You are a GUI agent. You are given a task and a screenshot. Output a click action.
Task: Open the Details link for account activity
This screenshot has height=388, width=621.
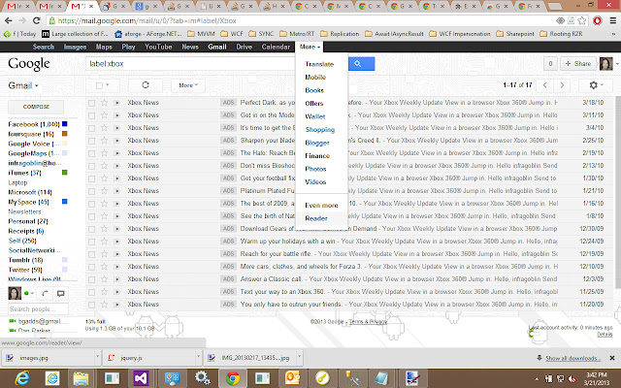pos(605,335)
